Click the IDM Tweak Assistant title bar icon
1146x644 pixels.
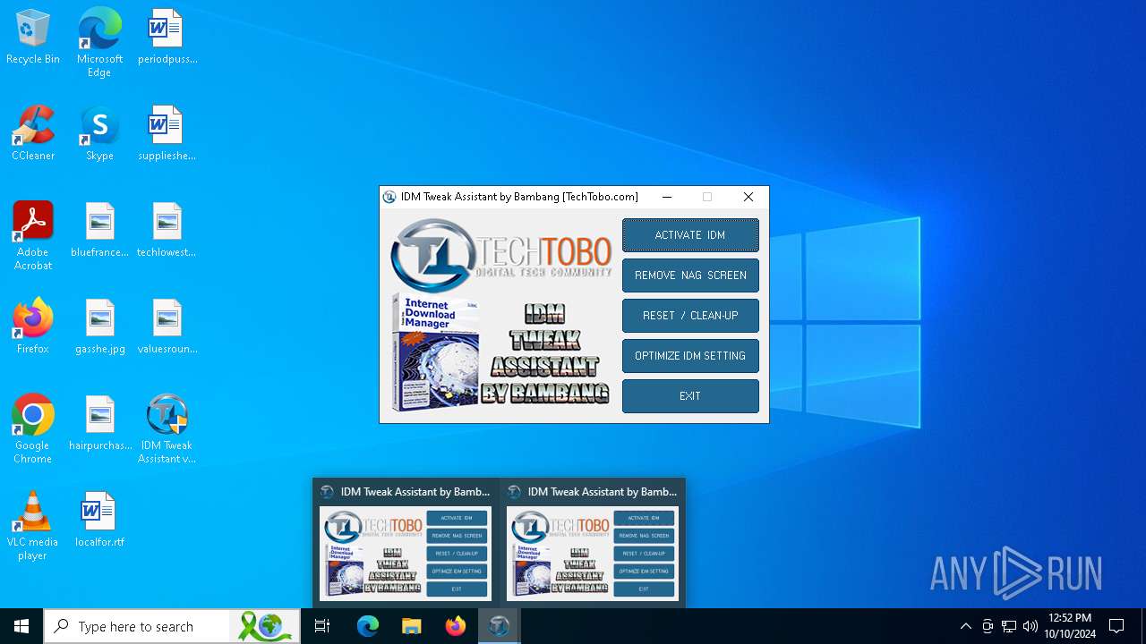coord(389,197)
